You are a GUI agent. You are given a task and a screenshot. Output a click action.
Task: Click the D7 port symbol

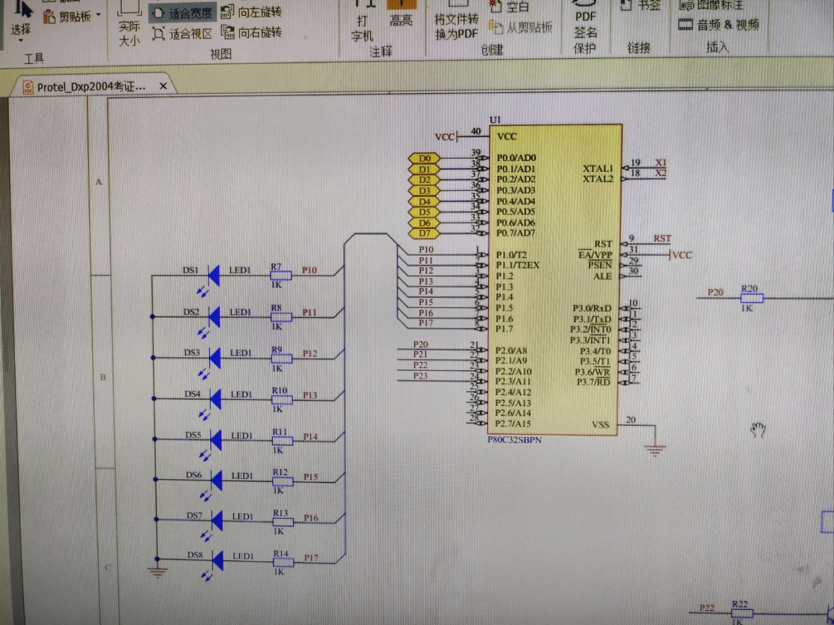click(424, 233)
